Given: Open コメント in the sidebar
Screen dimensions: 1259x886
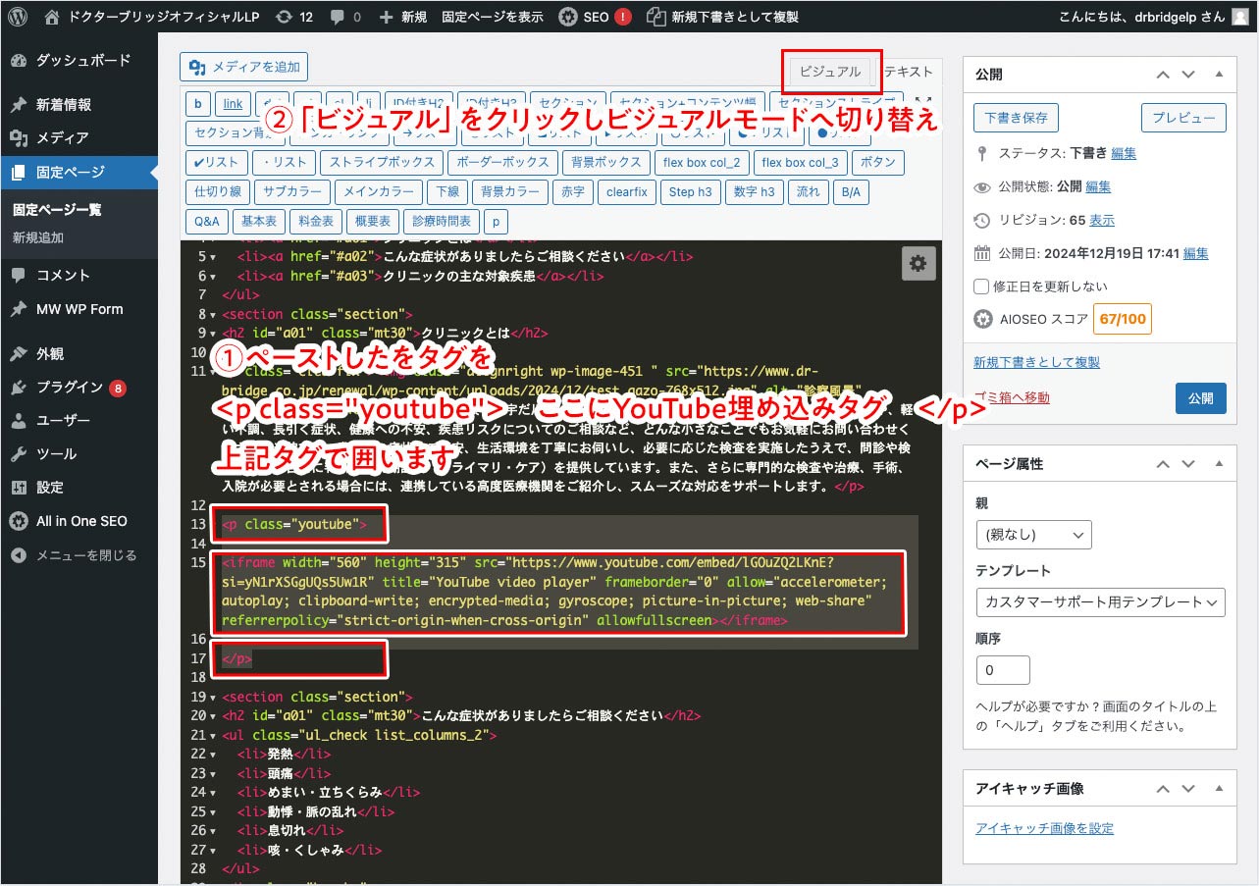Looking at the screenshot, I should point(79,276).
